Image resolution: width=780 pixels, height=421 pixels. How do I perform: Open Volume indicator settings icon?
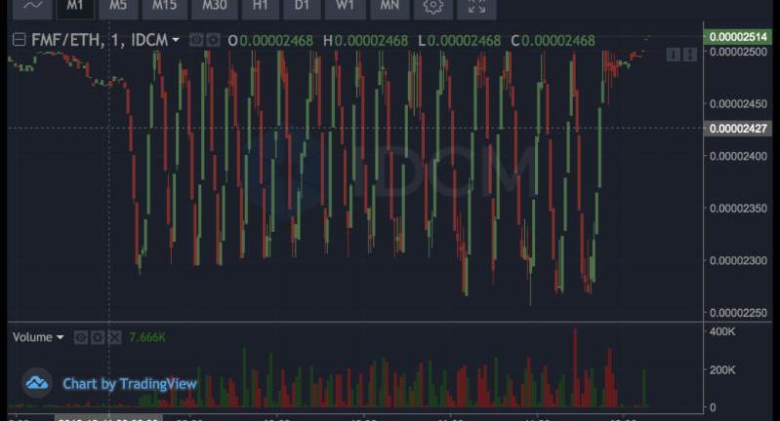(98, 337)
